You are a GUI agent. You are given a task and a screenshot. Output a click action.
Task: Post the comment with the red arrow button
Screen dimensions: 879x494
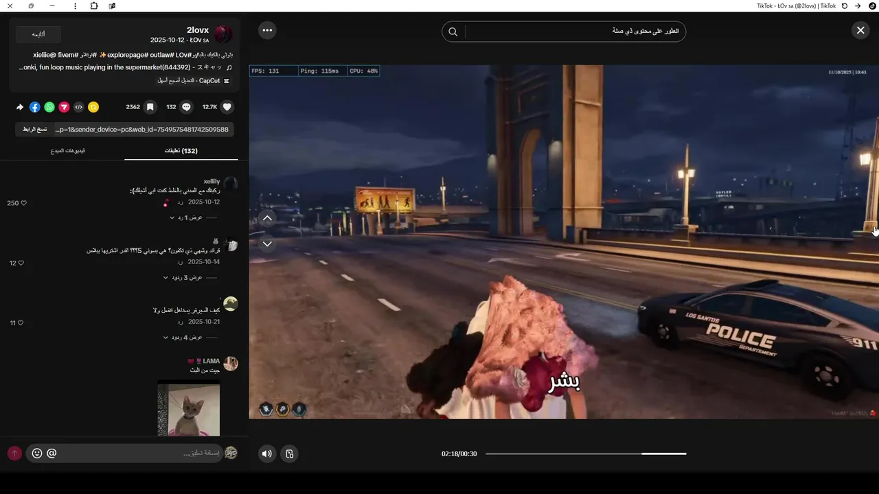click(14, 454)
